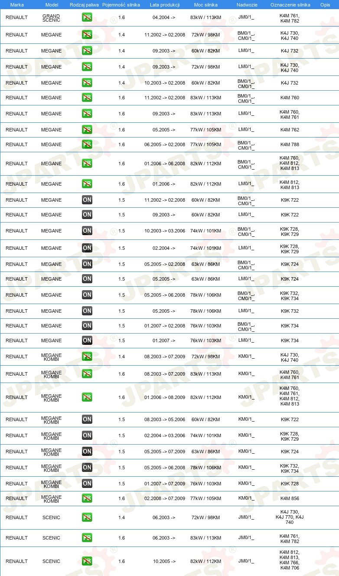
Task: Select the '06.2005 -> 02.2008' date cell
Action: click(x=165, y=144)
